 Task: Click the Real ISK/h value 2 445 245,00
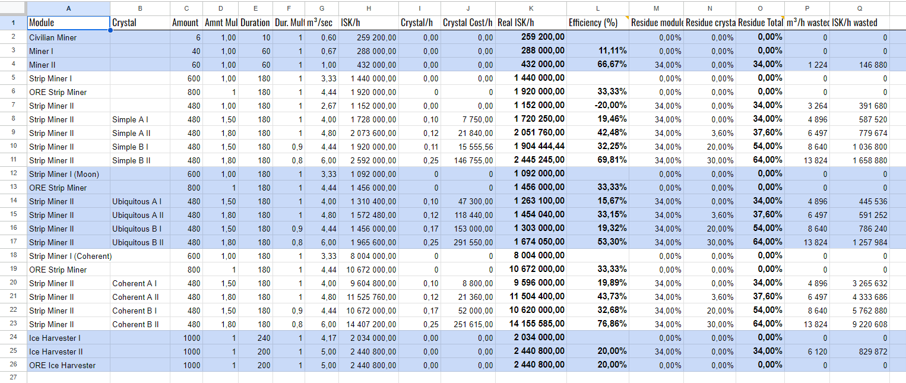[x=531, y=160]
